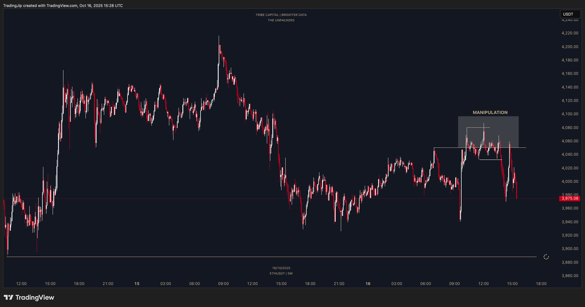The height and width of the screenshot is (307, 585).
Task: Click the 3,960.00 price axis label
Action: click(569, 209)
